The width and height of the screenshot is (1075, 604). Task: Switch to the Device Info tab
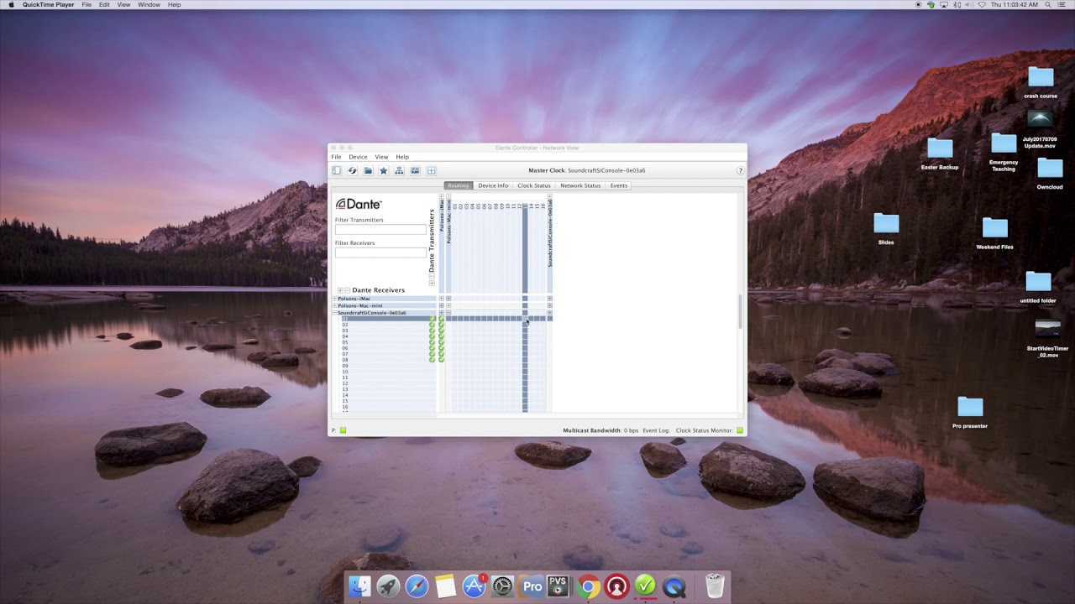493,185
